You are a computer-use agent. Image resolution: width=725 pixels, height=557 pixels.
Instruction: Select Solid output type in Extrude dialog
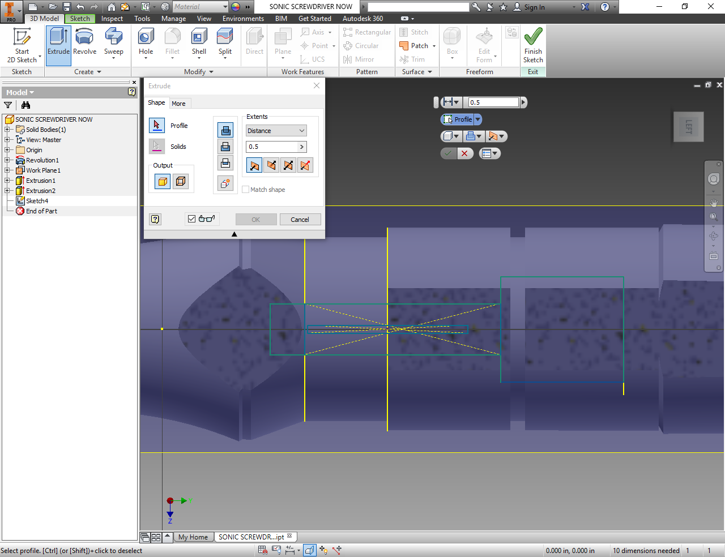coord(163,182)
